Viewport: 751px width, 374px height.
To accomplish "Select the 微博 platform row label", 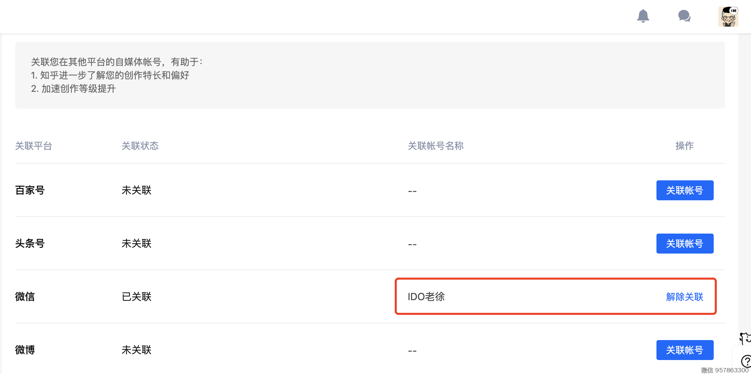I will click(25, 350).
